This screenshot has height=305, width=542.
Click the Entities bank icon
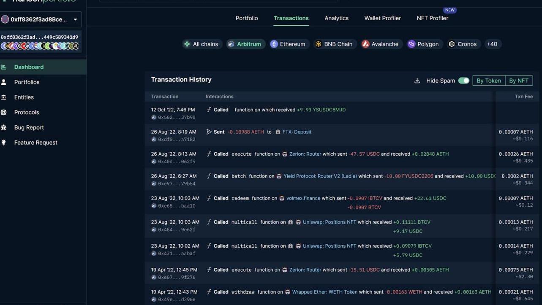point(4,97)
